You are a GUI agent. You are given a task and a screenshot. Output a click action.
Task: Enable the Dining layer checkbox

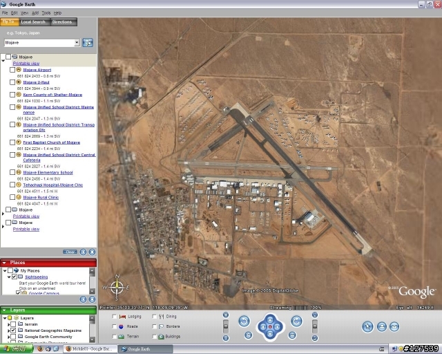(155, 317)
